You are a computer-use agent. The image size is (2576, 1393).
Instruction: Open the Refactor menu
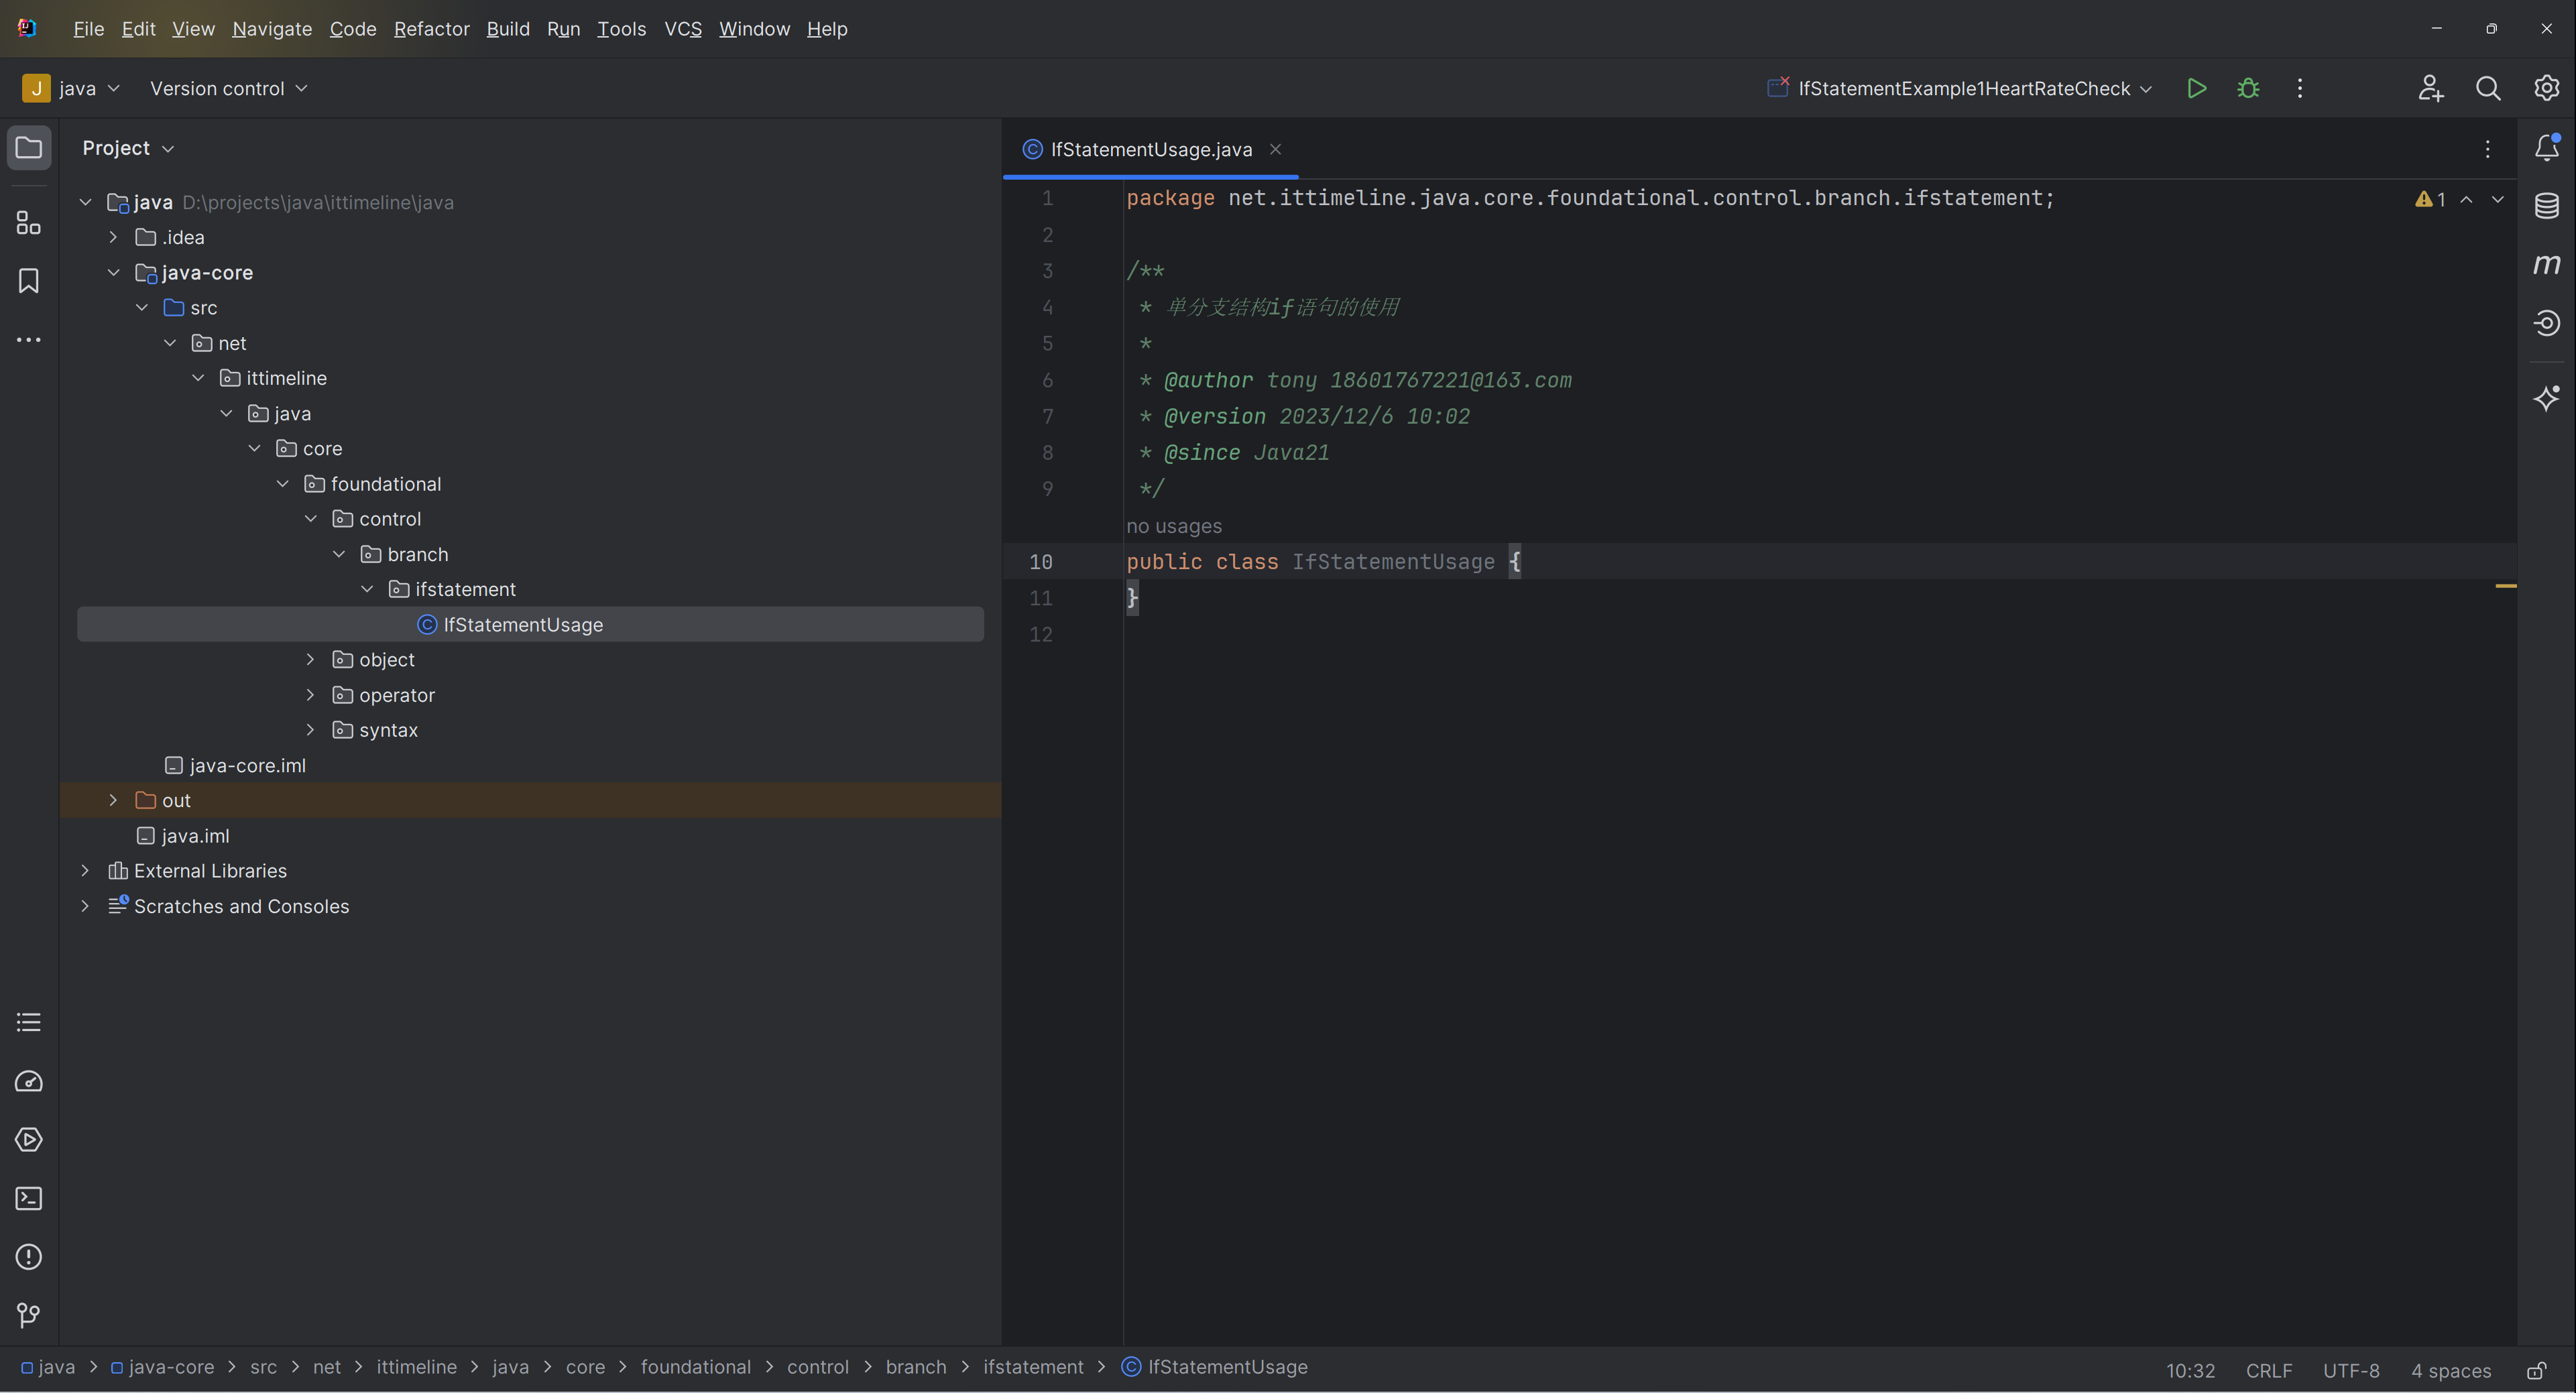[x=431, y=29]
